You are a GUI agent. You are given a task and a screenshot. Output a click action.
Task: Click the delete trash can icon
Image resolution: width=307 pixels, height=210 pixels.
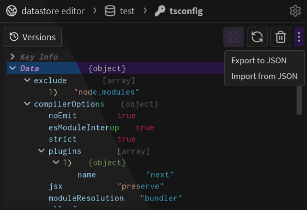point(280,37)
